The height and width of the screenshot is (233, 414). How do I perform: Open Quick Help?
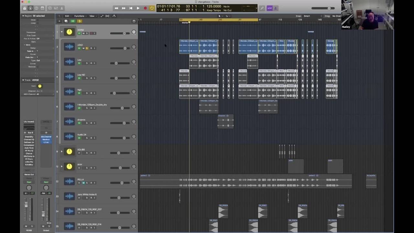coord(36,8)
